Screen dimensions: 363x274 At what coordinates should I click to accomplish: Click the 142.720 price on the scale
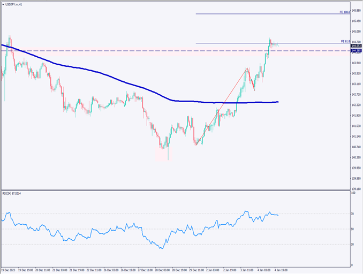356,94
